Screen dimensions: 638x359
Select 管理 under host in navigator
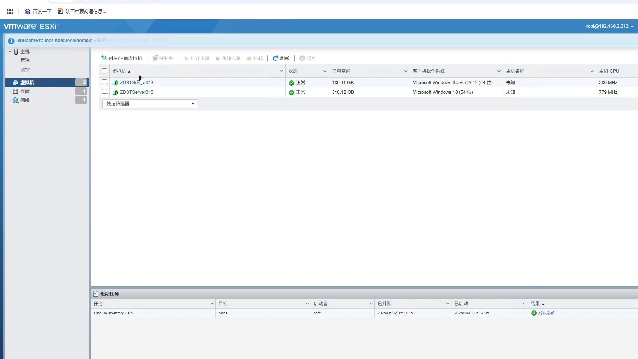click(25, 60)
